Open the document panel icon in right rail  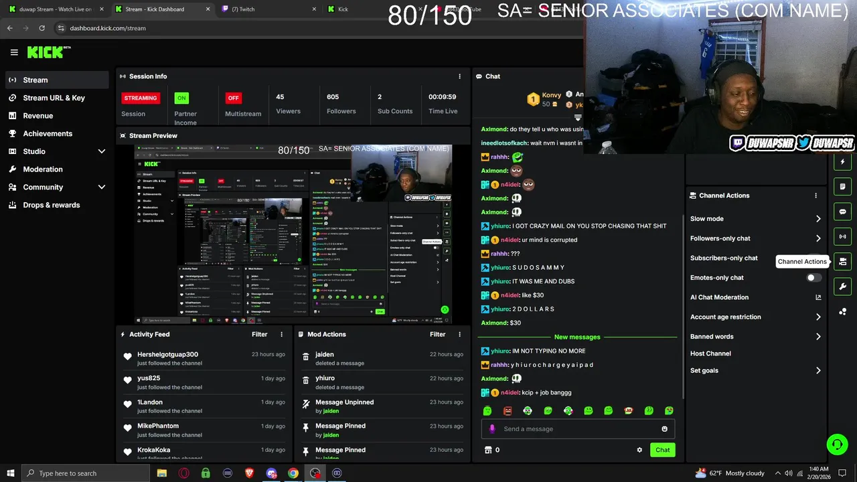pos(842,187)
